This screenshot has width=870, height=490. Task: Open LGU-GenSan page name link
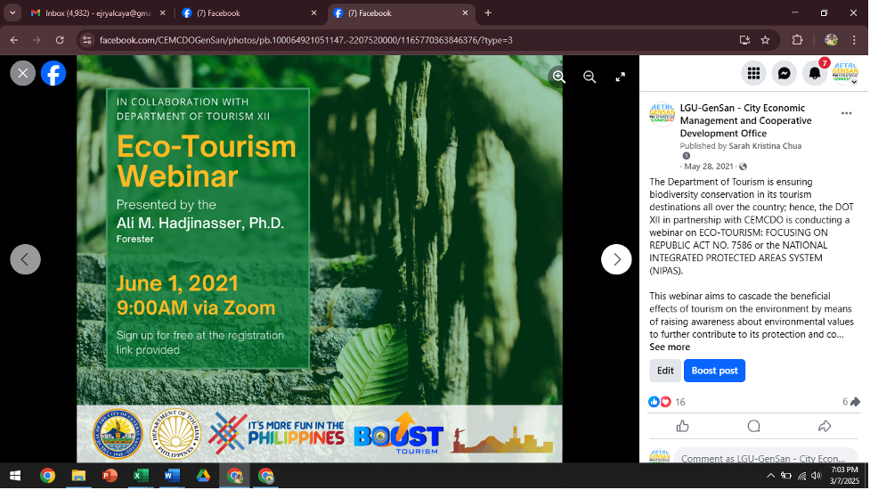745,120
